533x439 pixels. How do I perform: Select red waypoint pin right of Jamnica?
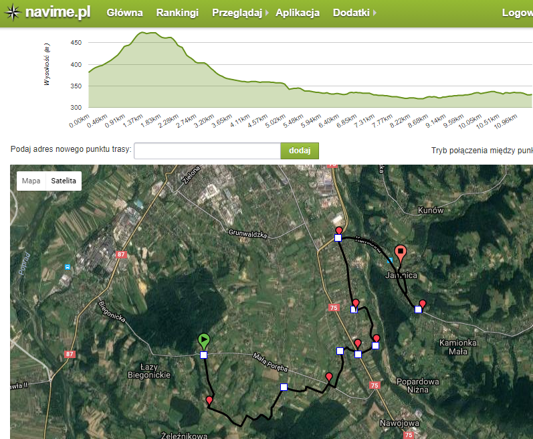[422, 304]
